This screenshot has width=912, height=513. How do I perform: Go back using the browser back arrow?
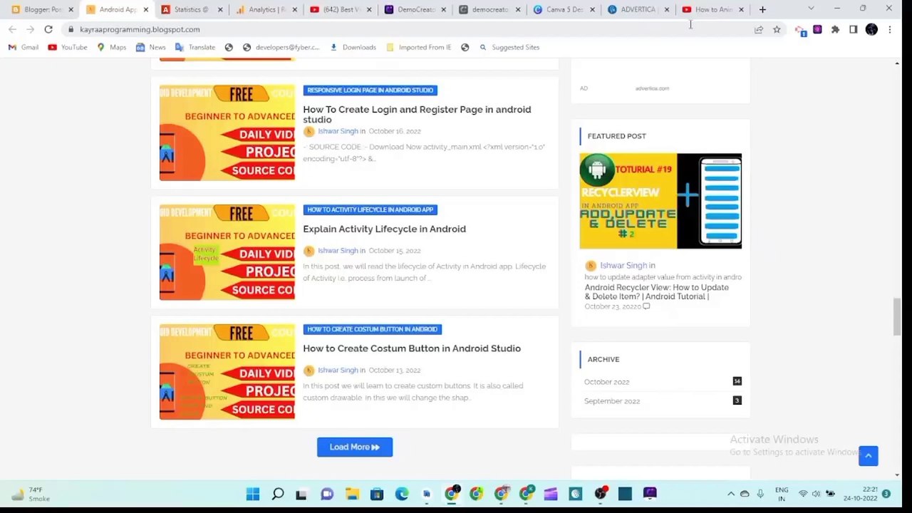pos(12,29)
